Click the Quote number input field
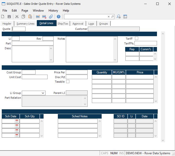The height and width of the screenshot is (156, 175). coord(19,29)
